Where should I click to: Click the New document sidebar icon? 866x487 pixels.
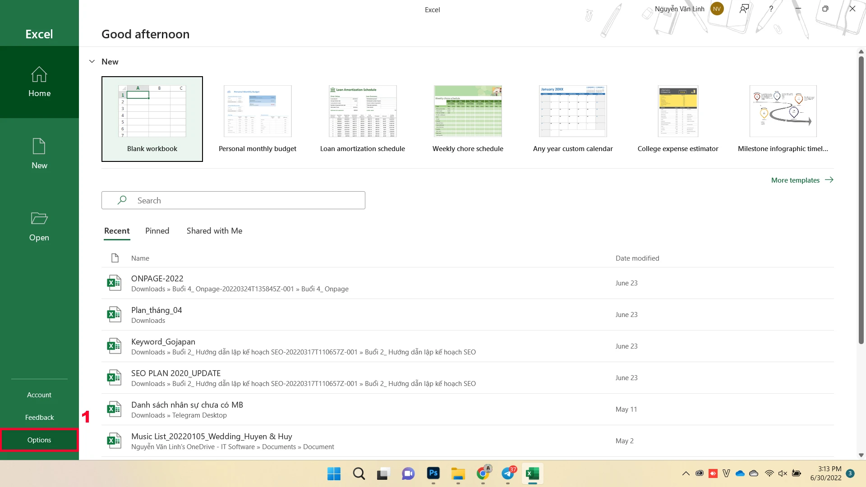click(x=39, y=147)
